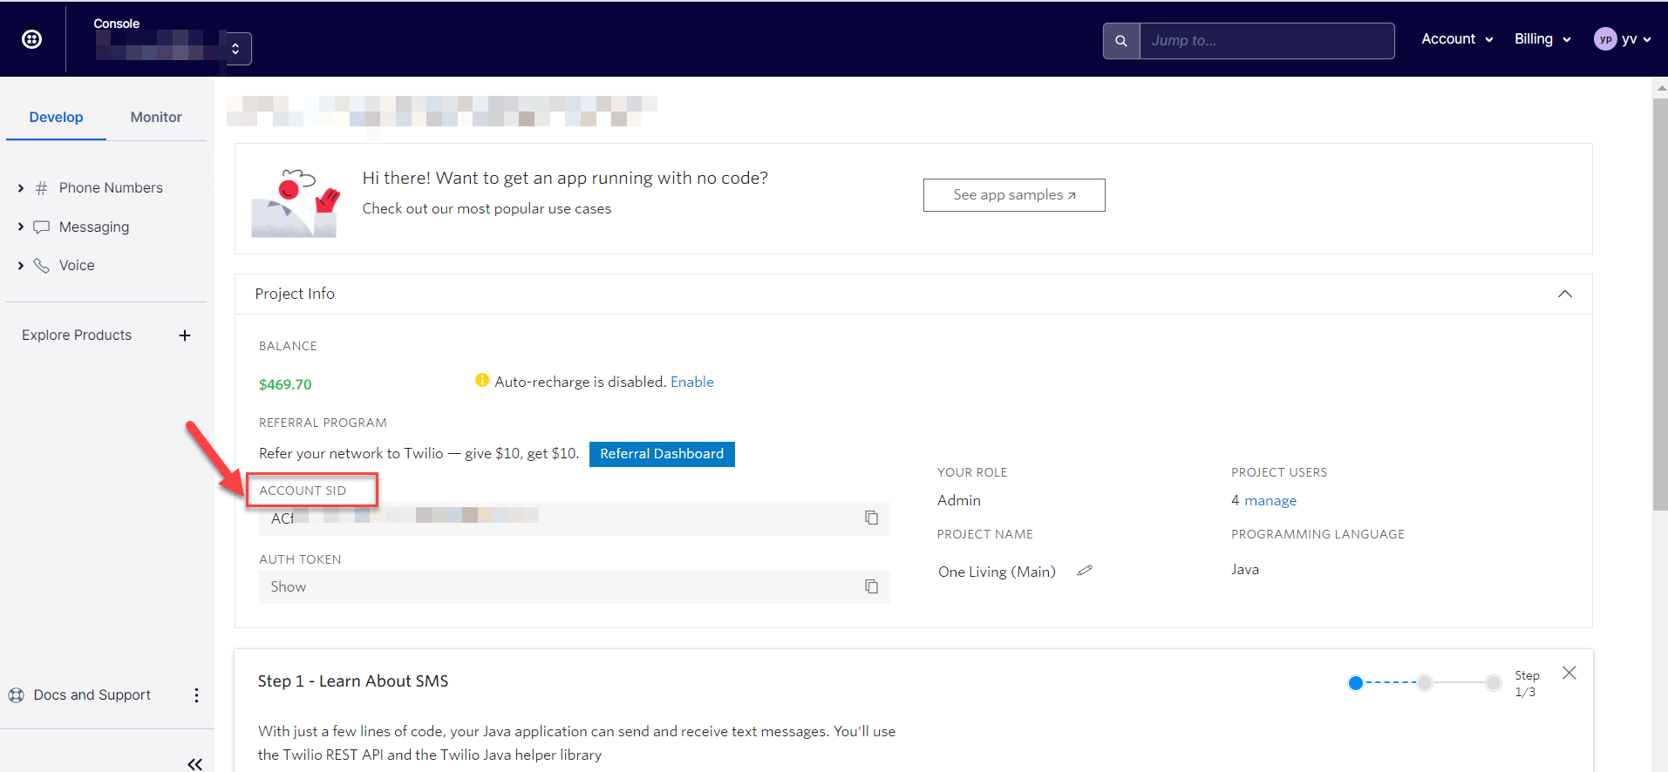Click the Docs and Support lifebuoy icon
The width and height of the screenshot is (1668, 772).
tap(17, 695)
